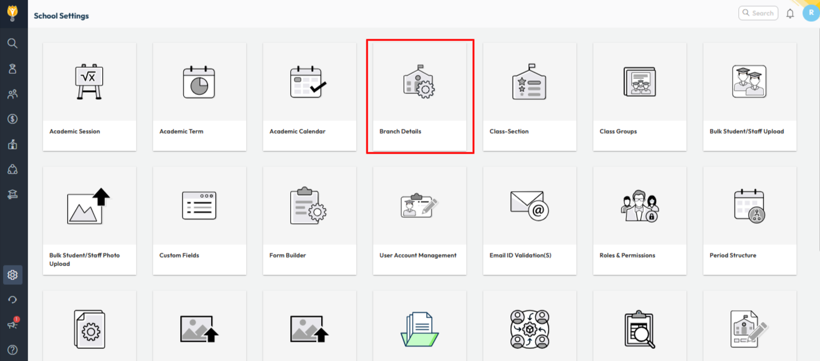Screen dimensions: 820x361
Task: Click the Academic Calendar icon
Action: (x=309, y=82)
